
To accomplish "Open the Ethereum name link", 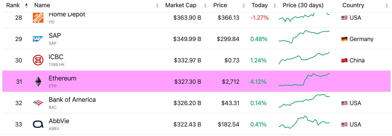I will coord(62,79).
